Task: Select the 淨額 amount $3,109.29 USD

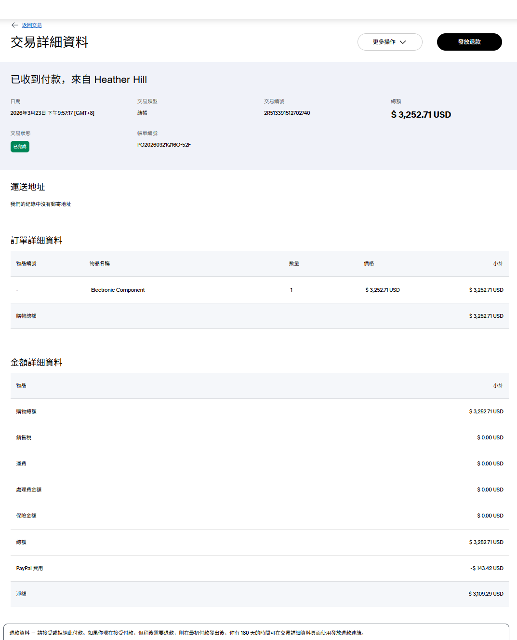Action: 486,594
